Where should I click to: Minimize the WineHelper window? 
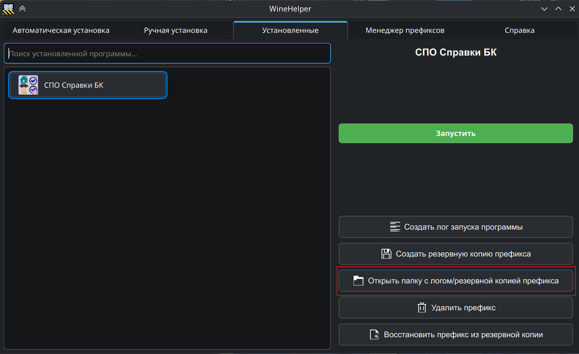tap(544, 9)
